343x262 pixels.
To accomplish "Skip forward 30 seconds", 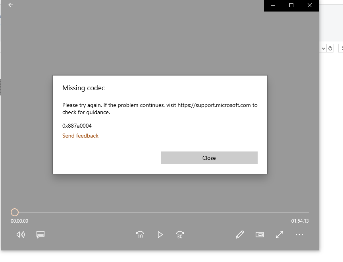I will click(x=180, y=235).
